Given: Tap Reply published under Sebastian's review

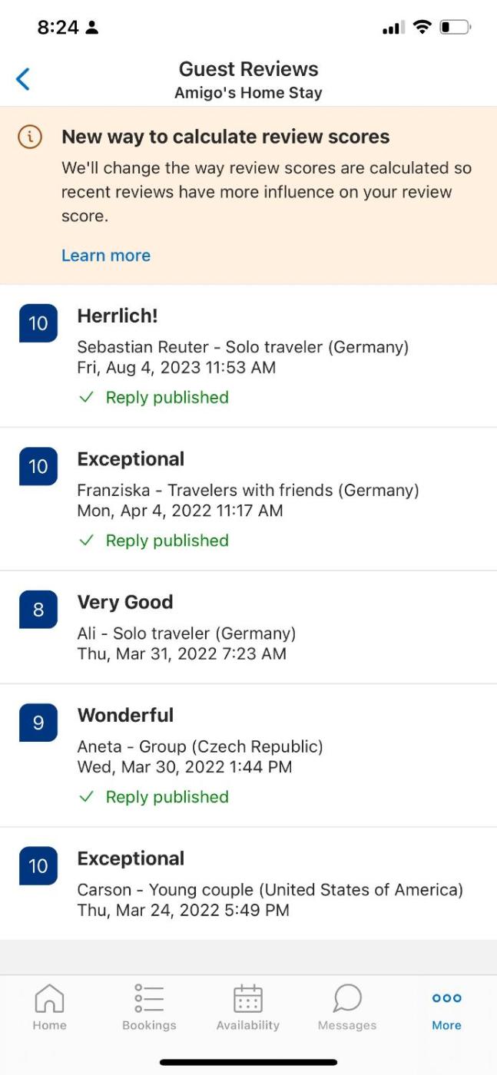Looking at the screenshot, I should coord(167,398).
